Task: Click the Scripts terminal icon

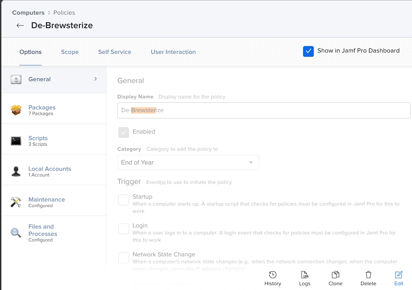Action: (x=16, y=141)
